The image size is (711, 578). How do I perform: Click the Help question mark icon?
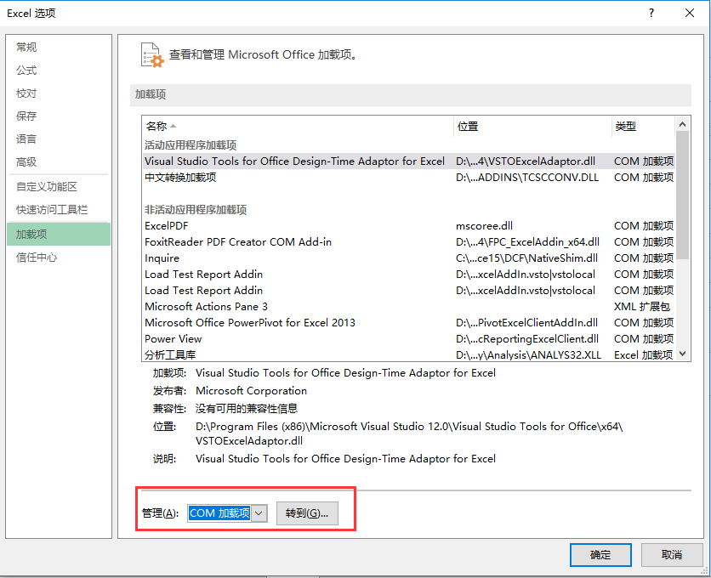(651, 13)
